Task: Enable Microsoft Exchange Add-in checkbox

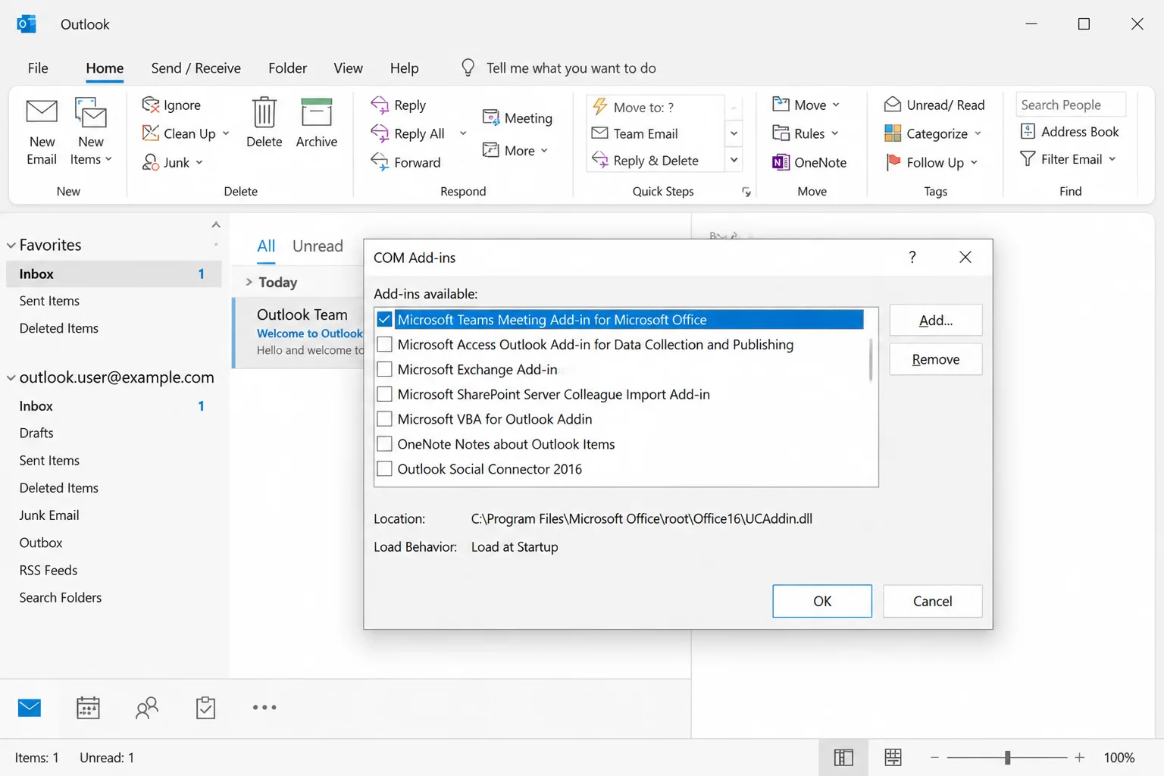Action: coord(384,369)
